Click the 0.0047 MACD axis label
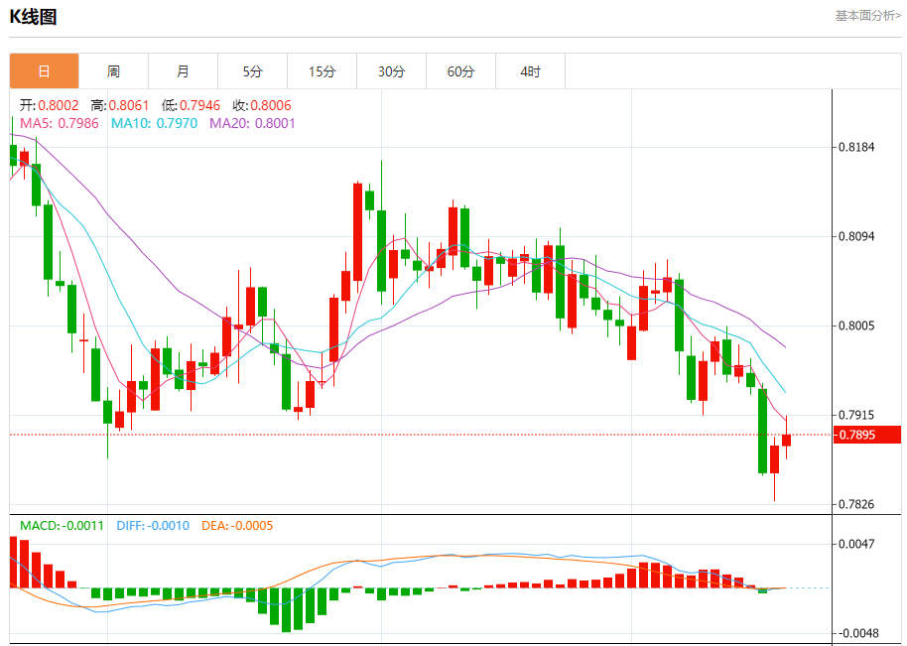Image resolution: width=907 pixels, height=646 pixels. click(x=856, y=544)
